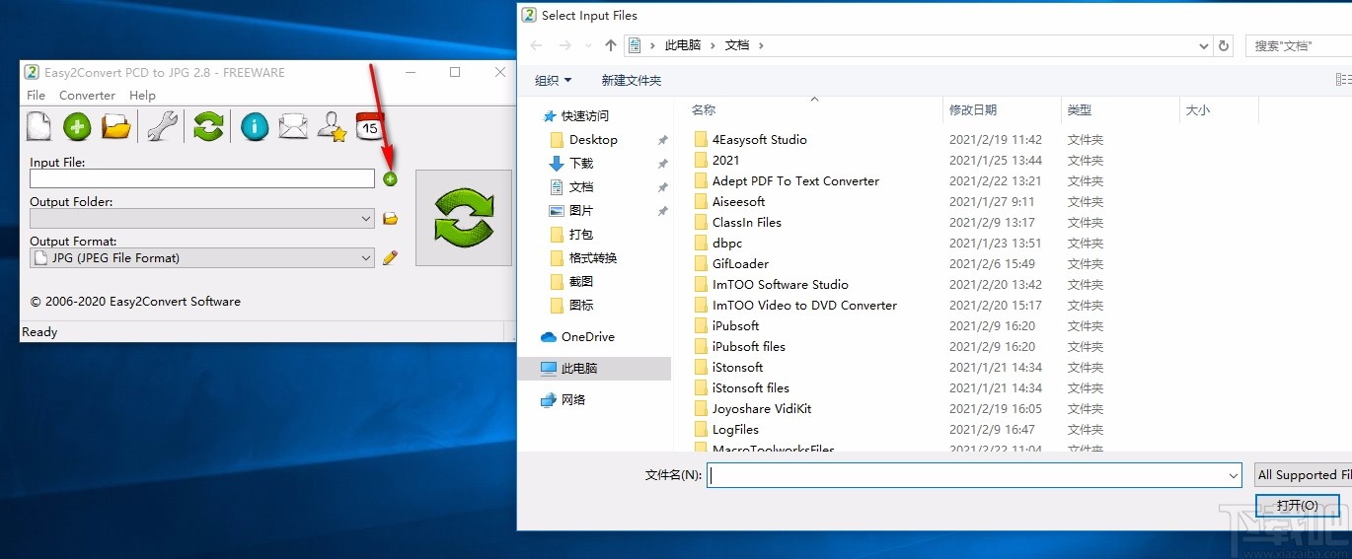
Task: Select the 2021 folder
Action: point(725,161)
